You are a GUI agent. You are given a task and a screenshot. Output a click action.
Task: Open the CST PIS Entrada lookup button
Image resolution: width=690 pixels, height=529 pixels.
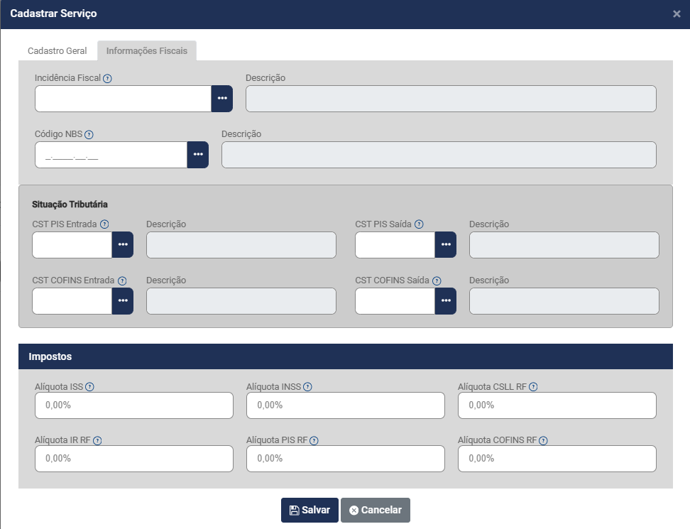123,245
